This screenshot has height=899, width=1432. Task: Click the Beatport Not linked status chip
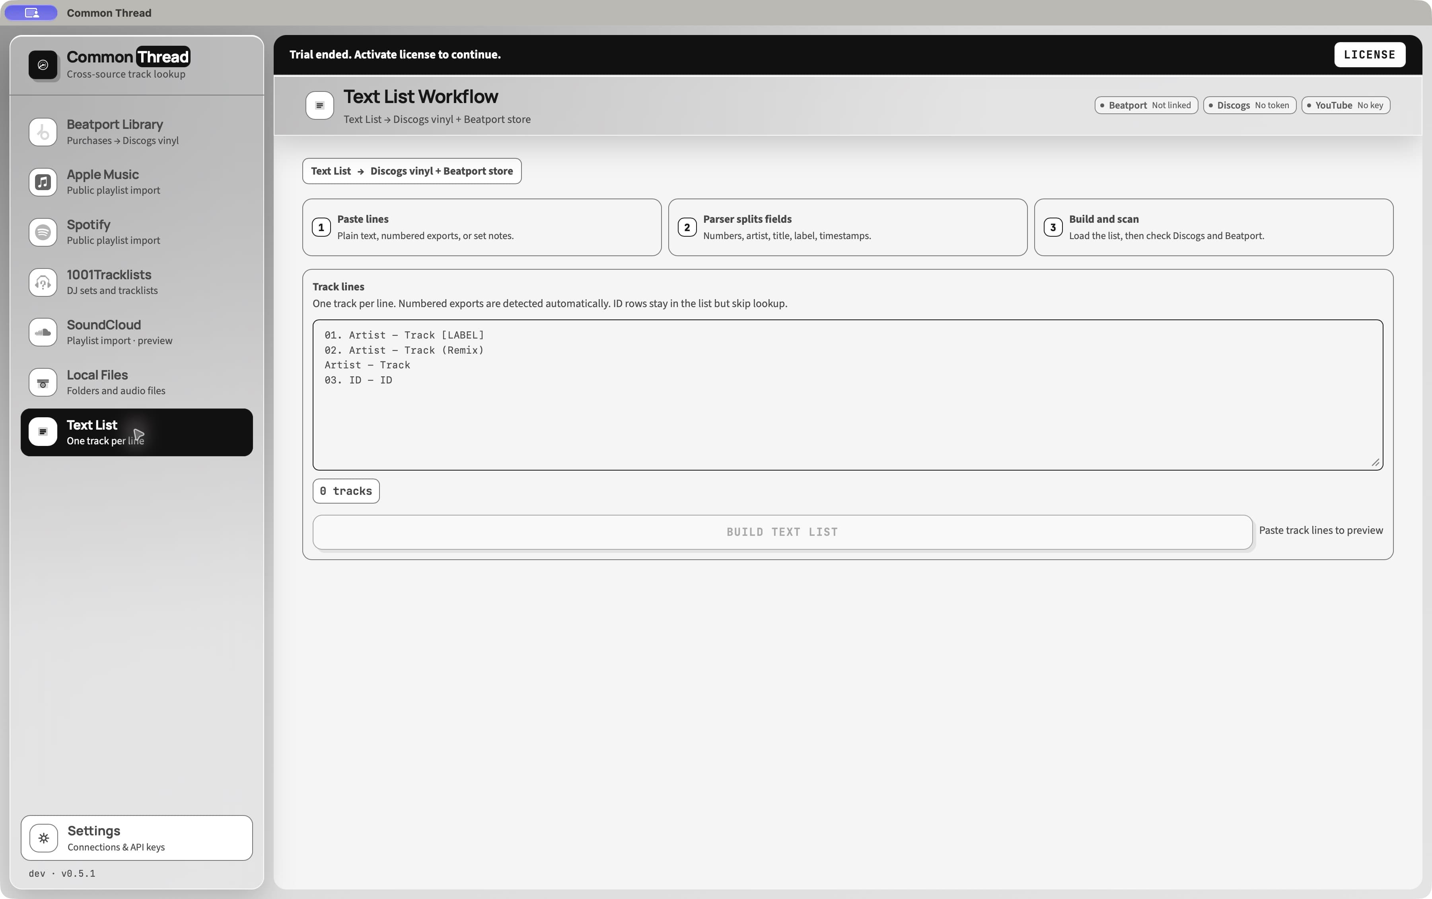pos(1146,105)
